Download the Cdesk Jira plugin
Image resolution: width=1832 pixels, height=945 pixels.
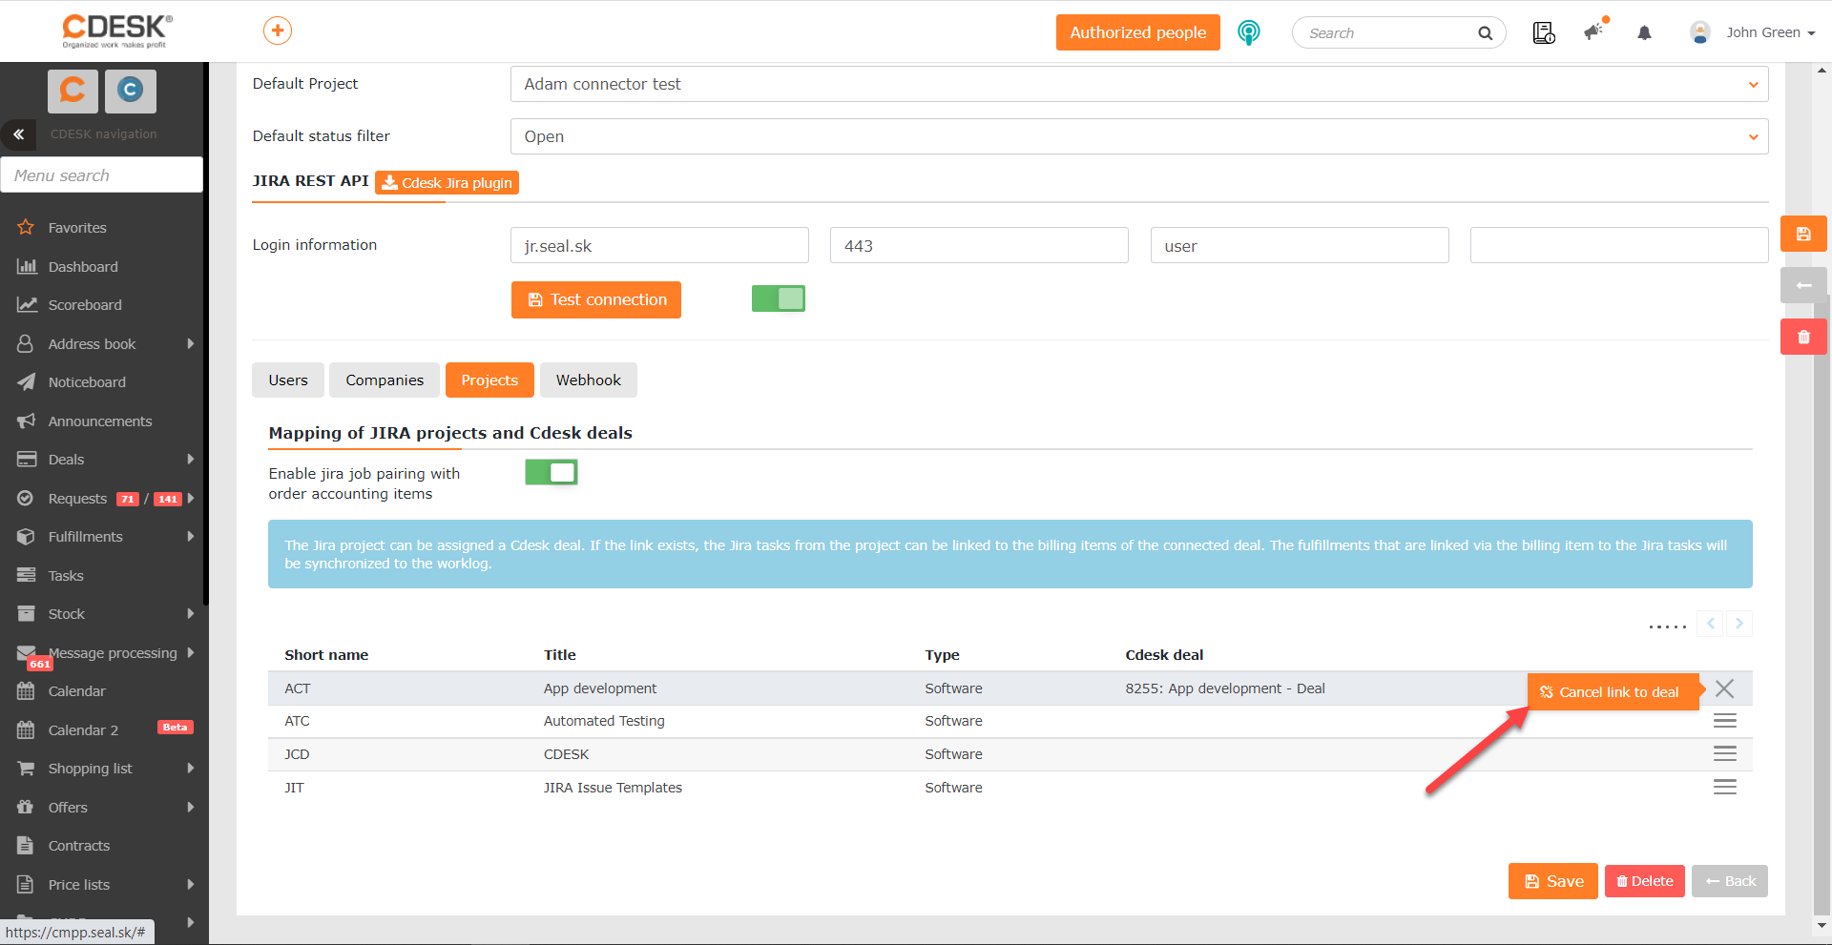point(447,182)
